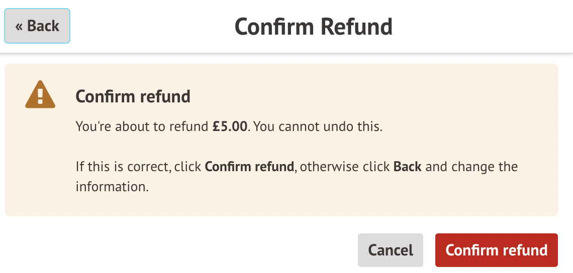This screenshot has height=273, width=573.
Task: Click the word "information." in the alert
Action: (x=113, y=187)
